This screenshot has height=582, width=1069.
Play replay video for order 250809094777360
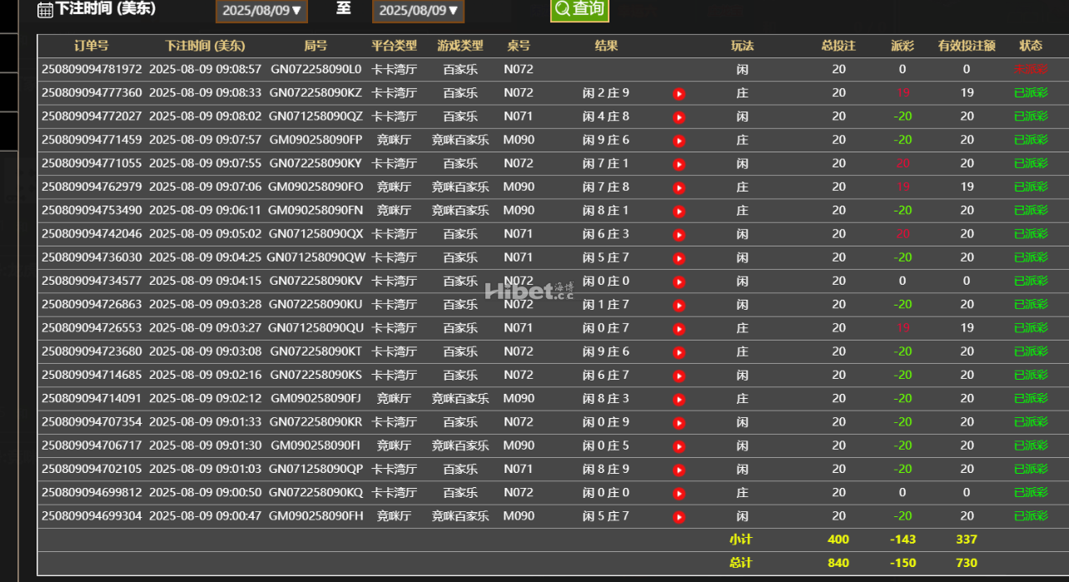click(679, 94)
